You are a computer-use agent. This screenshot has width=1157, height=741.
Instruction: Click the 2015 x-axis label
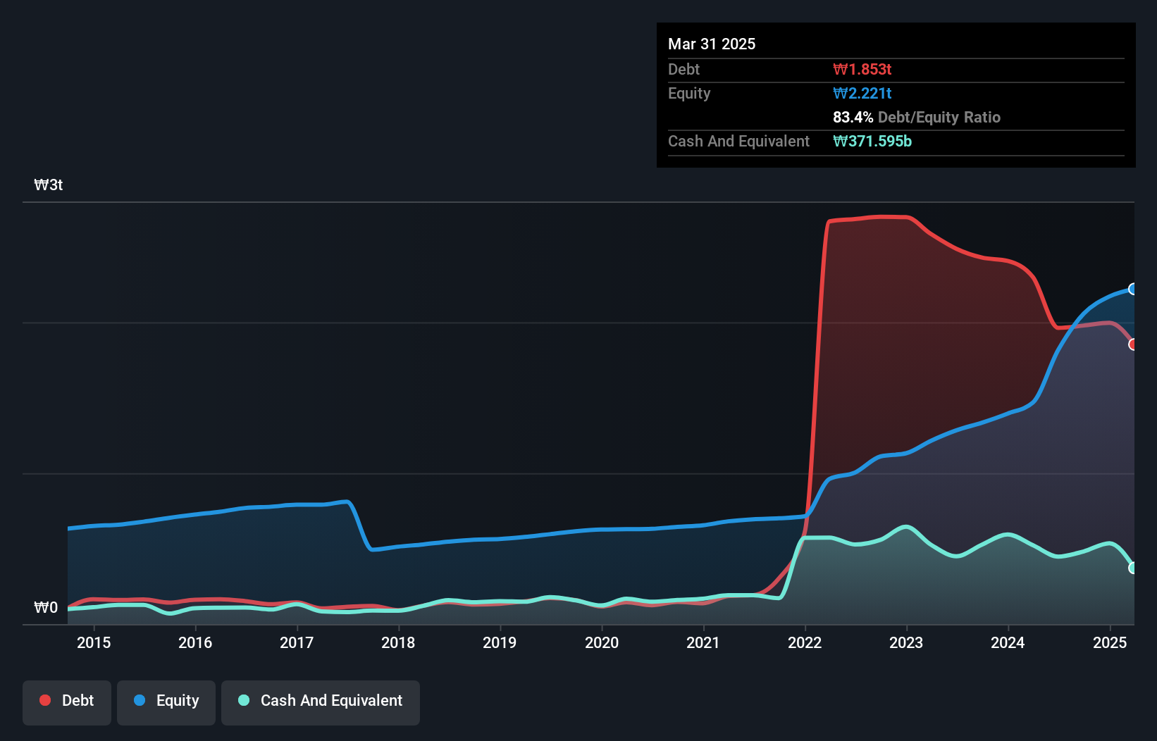coord(94,642)
